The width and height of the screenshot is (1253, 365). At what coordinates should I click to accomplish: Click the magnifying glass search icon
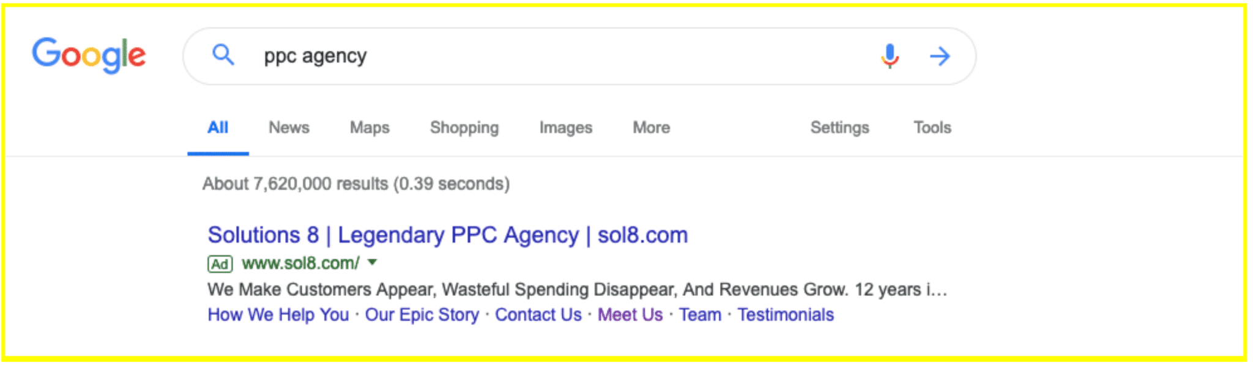(x=223, y=55)
